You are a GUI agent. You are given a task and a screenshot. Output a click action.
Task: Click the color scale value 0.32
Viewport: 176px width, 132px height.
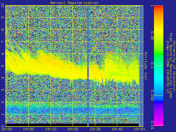[152, 35]
